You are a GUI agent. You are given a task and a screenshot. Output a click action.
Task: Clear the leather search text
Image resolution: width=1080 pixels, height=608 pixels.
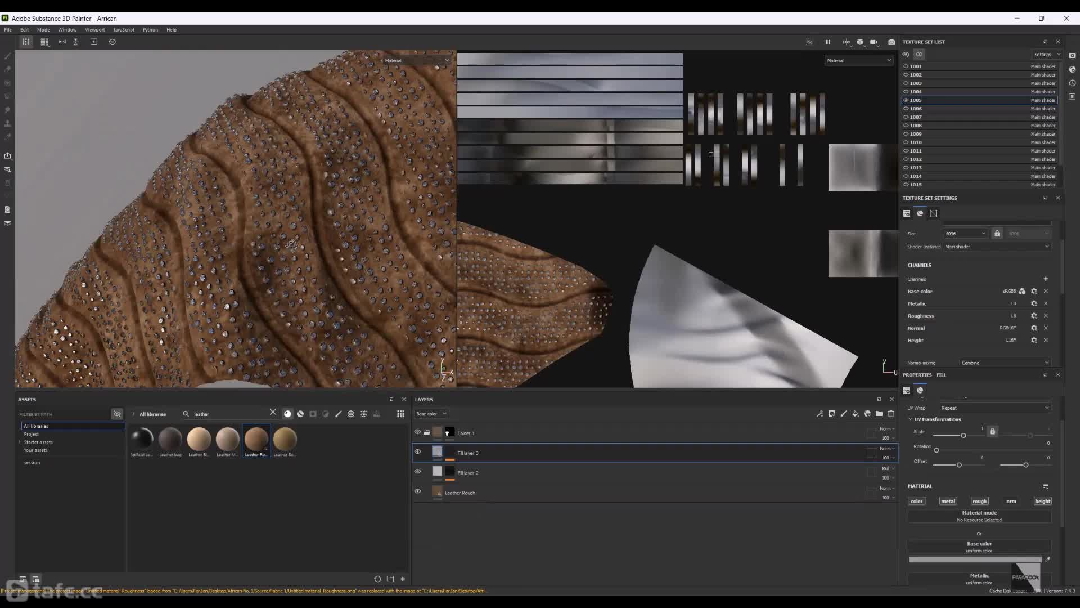click(x=273, y=412)
